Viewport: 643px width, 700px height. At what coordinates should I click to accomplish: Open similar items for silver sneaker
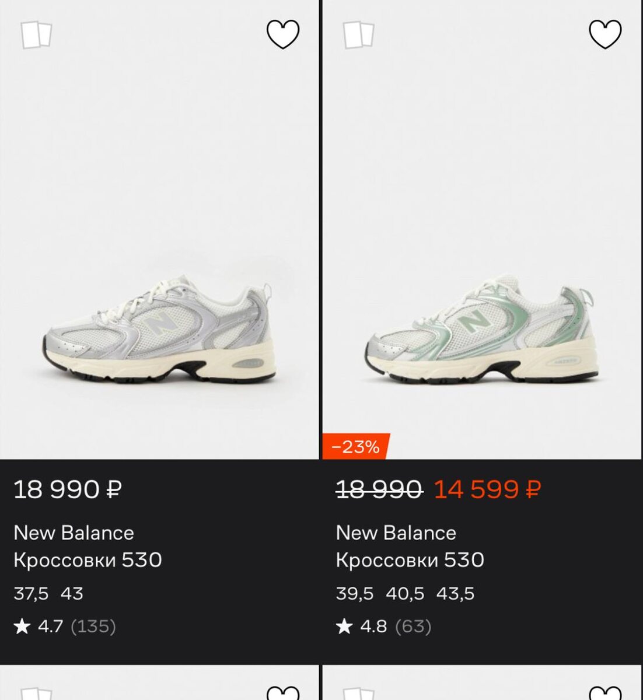pyautogui.click(x=36, y=35)
